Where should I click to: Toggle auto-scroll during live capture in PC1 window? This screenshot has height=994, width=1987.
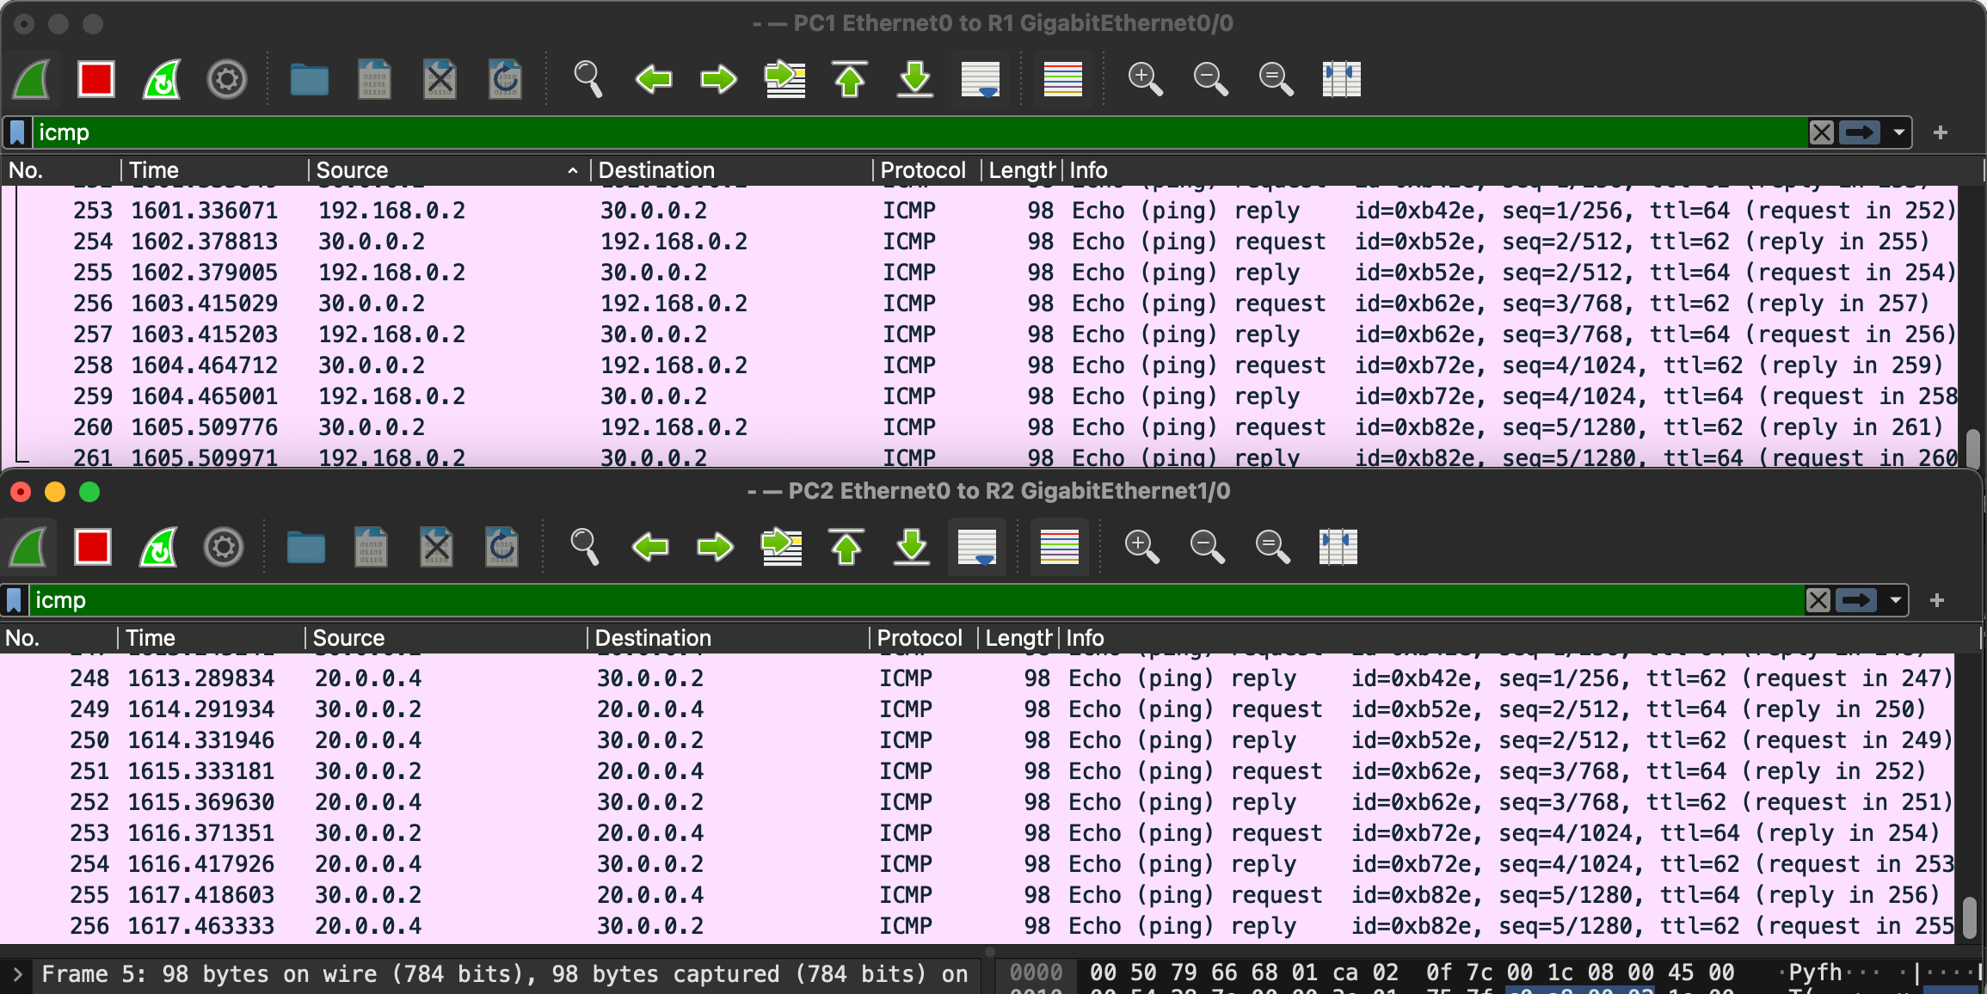[981, 80]
